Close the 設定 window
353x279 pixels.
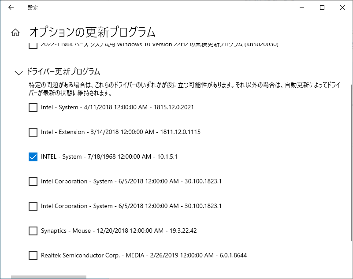click(342, 7)
